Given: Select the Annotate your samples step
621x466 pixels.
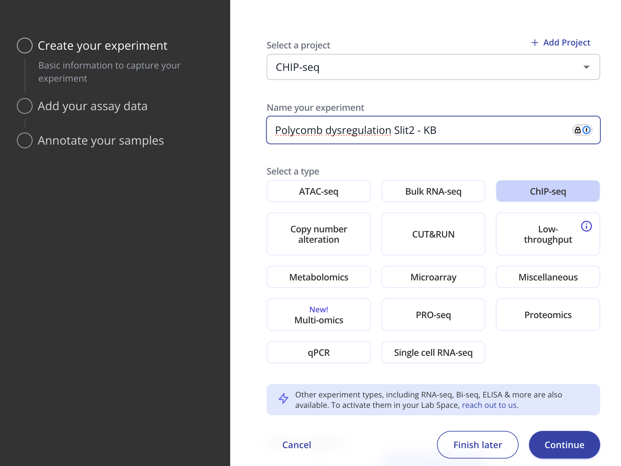Looking at the screenshot, I should point(100,141).
